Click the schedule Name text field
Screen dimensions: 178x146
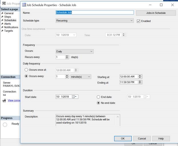(94, 13)
